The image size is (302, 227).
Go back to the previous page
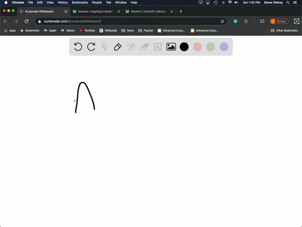tap(6, 21)
